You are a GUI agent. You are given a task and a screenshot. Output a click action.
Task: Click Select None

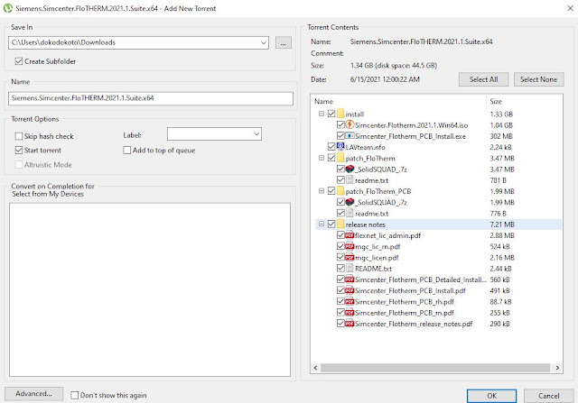point(538,79)
